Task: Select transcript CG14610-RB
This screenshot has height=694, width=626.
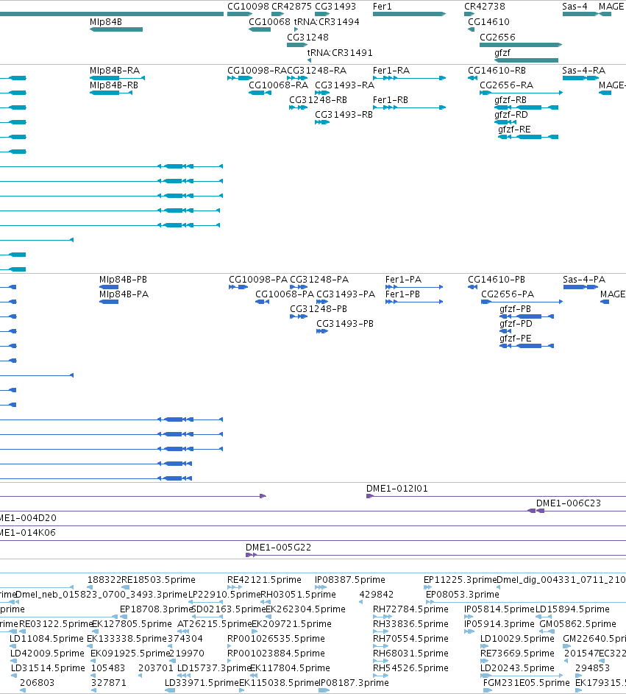Action: [x=472, y=78]
